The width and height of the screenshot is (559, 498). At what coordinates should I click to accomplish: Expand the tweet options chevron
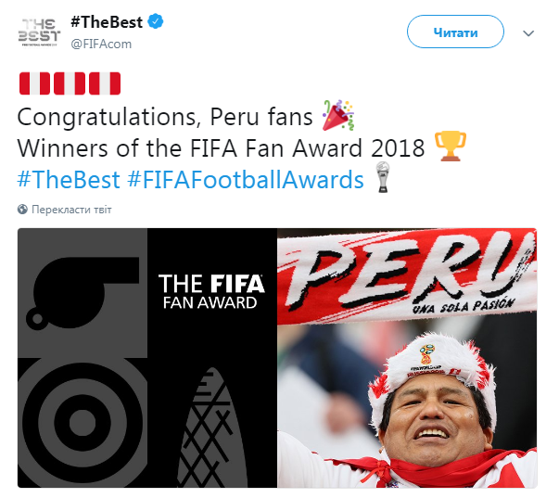(x=529, y=33)
